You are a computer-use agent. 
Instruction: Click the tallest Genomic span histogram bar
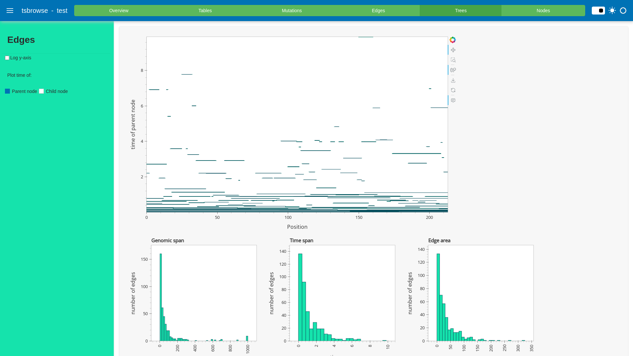161,297
